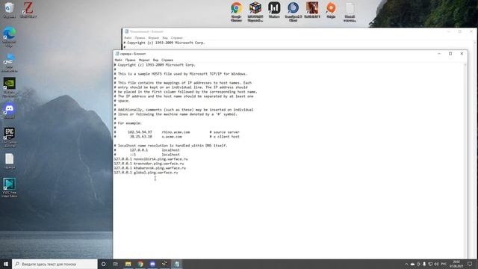The image size is (478, 269).
Task: Minimize the front Notepad window
Action: coord(439,54)
